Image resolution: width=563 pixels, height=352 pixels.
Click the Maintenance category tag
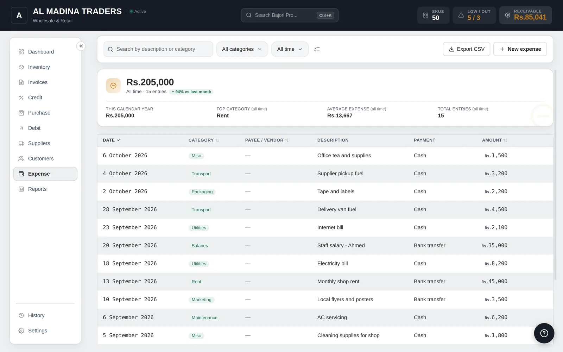coord(204,318)
